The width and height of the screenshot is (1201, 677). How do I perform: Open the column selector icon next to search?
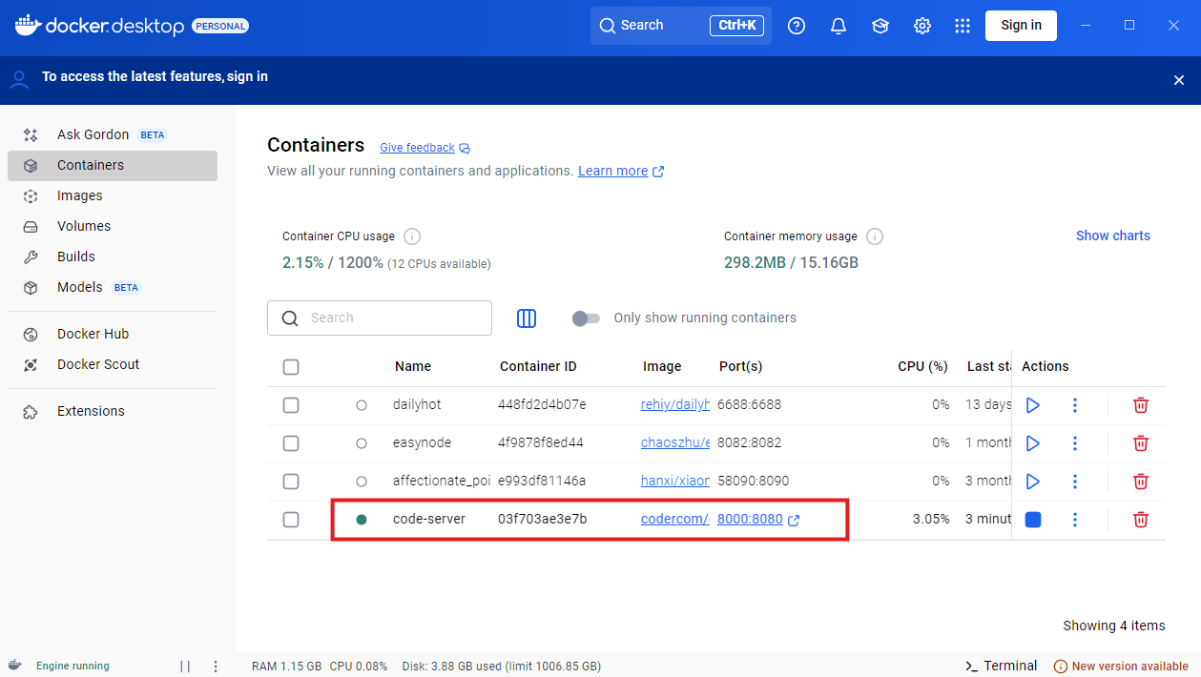[x=527, y=318]
